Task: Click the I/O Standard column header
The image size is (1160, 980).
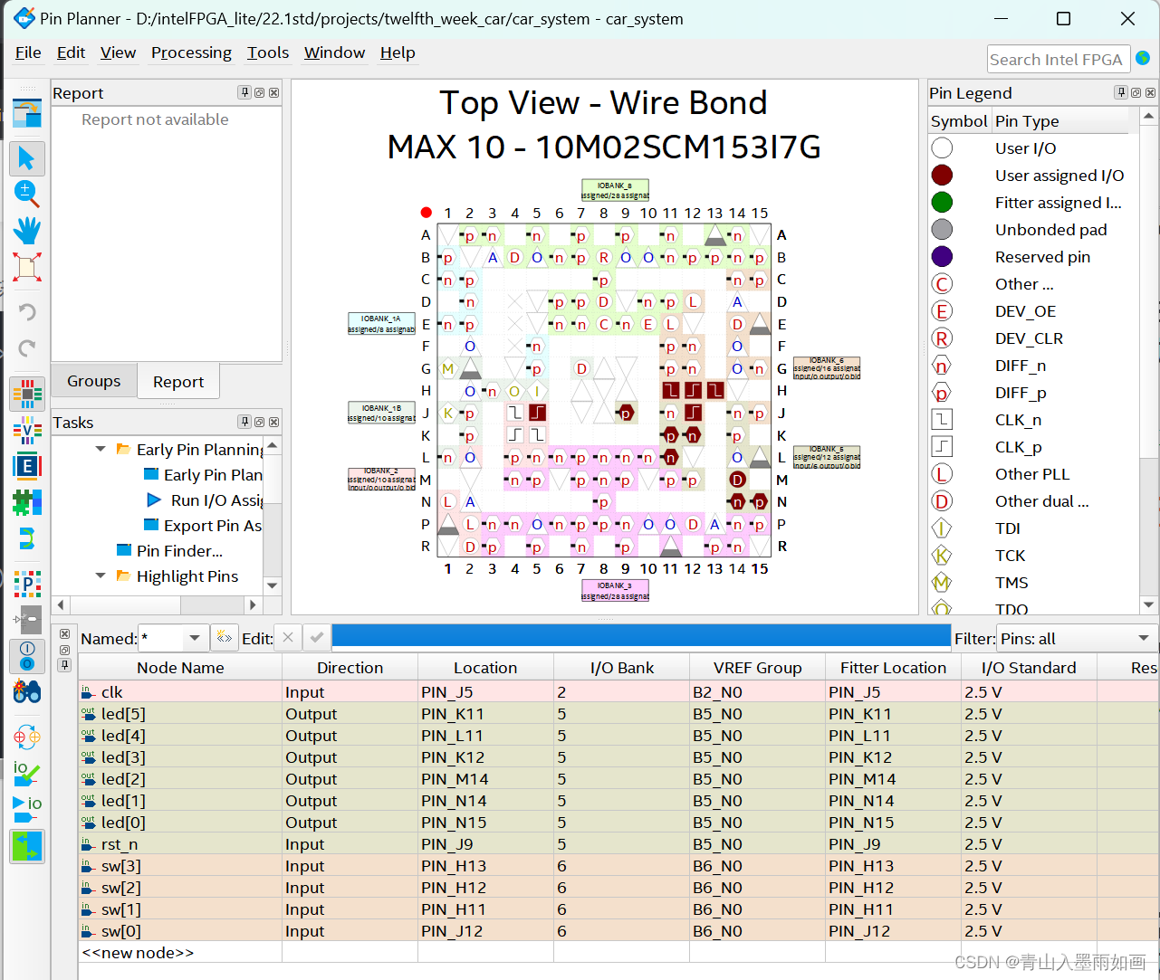Action: pyautogui.click(x=1029, y=668)
